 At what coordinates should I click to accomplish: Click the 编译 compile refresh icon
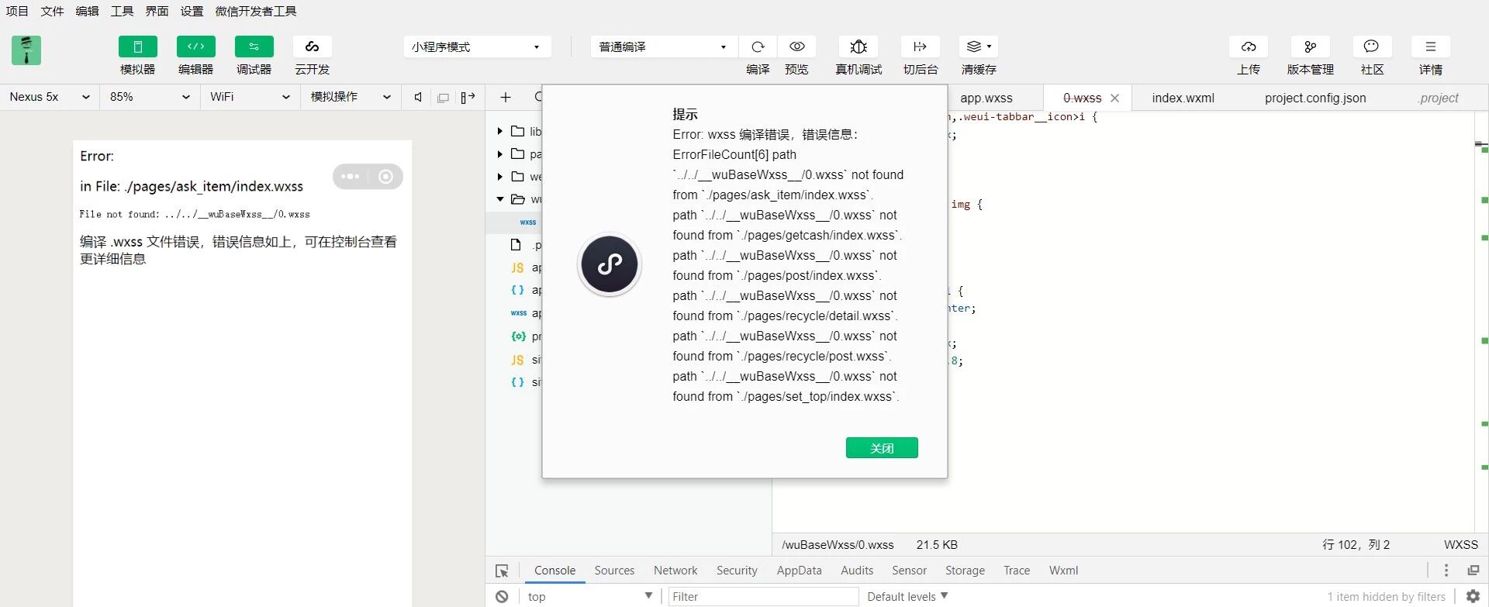click(758, 47)
